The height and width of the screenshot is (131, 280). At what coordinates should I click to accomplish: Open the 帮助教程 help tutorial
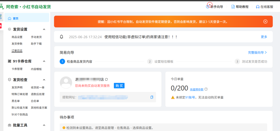240,7
